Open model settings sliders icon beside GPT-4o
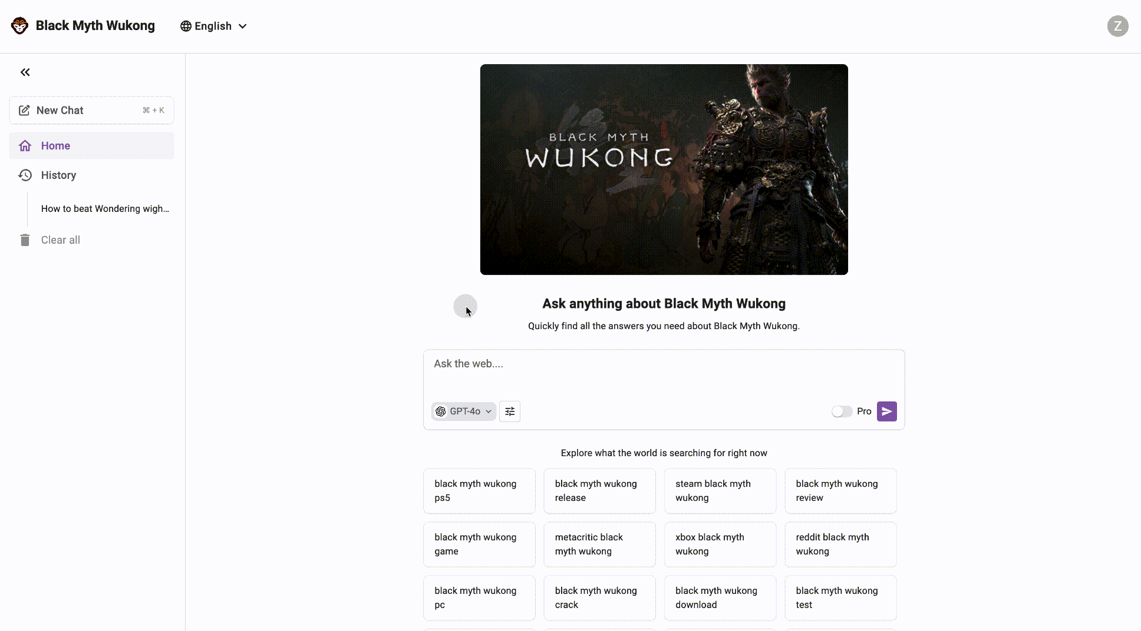The image size is (1141, 631). (509, 411)
